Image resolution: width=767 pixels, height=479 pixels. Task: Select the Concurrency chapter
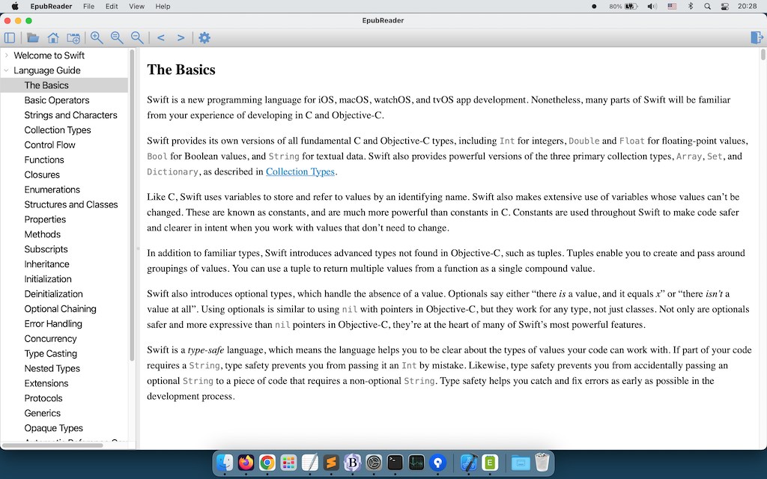point(50,338)
